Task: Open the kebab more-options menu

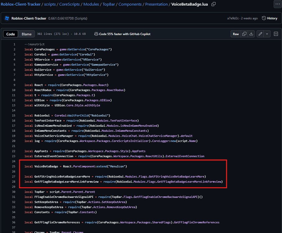Action: 278,4
